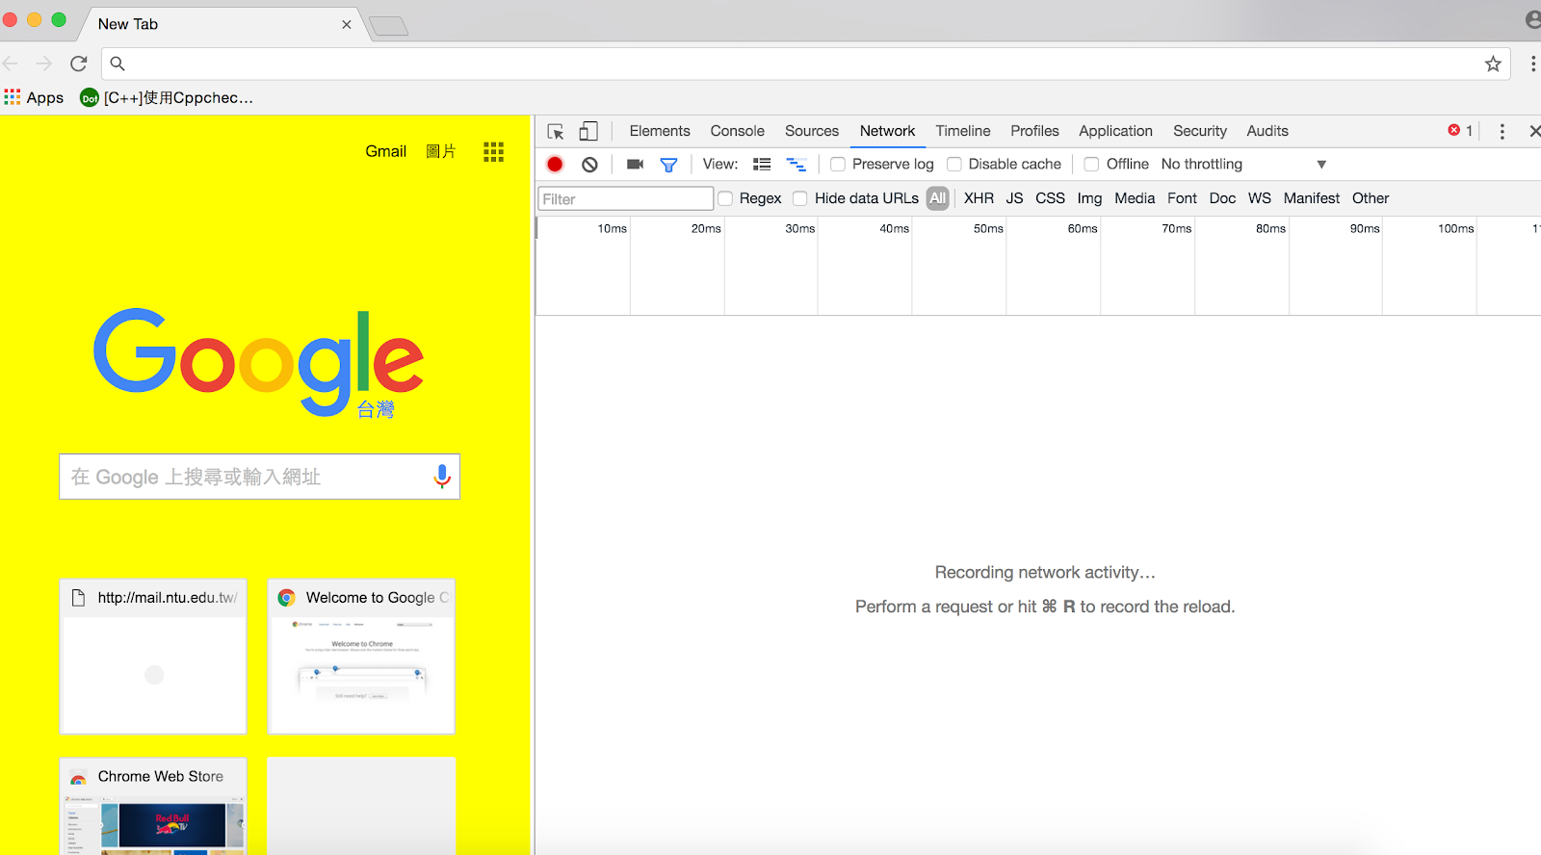Click the Google search box
Viewport: 1541px width, 855px height.
(x=259, y=477)
